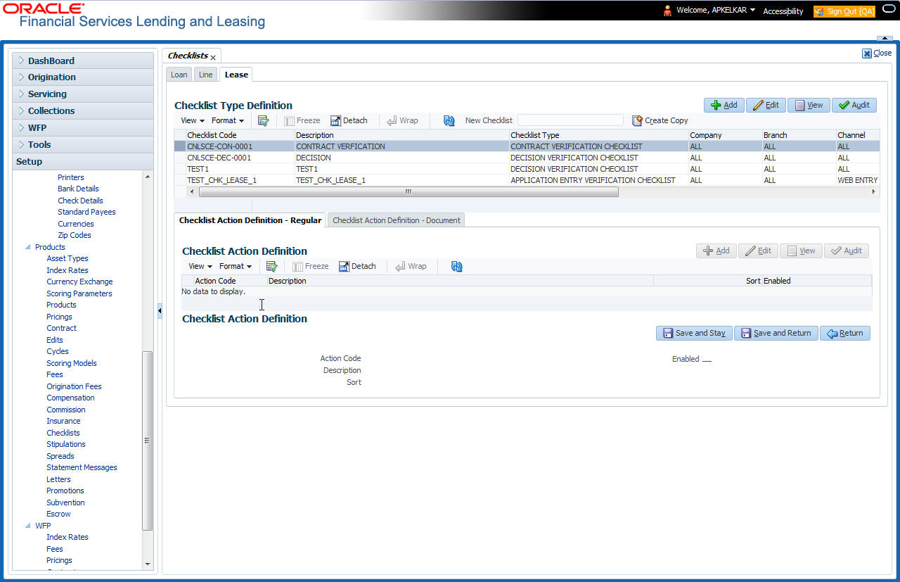The width and height of the screenshot is (900, 582).
Task: Click the Refresh icon beside New Checklist
Action: tap(449, 120)
